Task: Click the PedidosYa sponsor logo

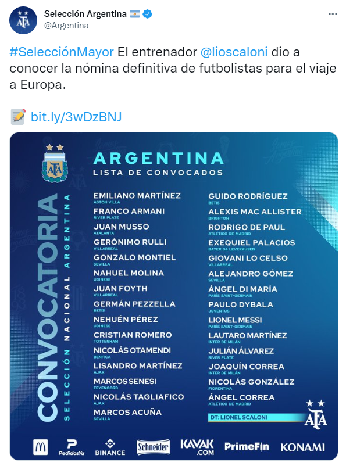Action: point(72,447)
